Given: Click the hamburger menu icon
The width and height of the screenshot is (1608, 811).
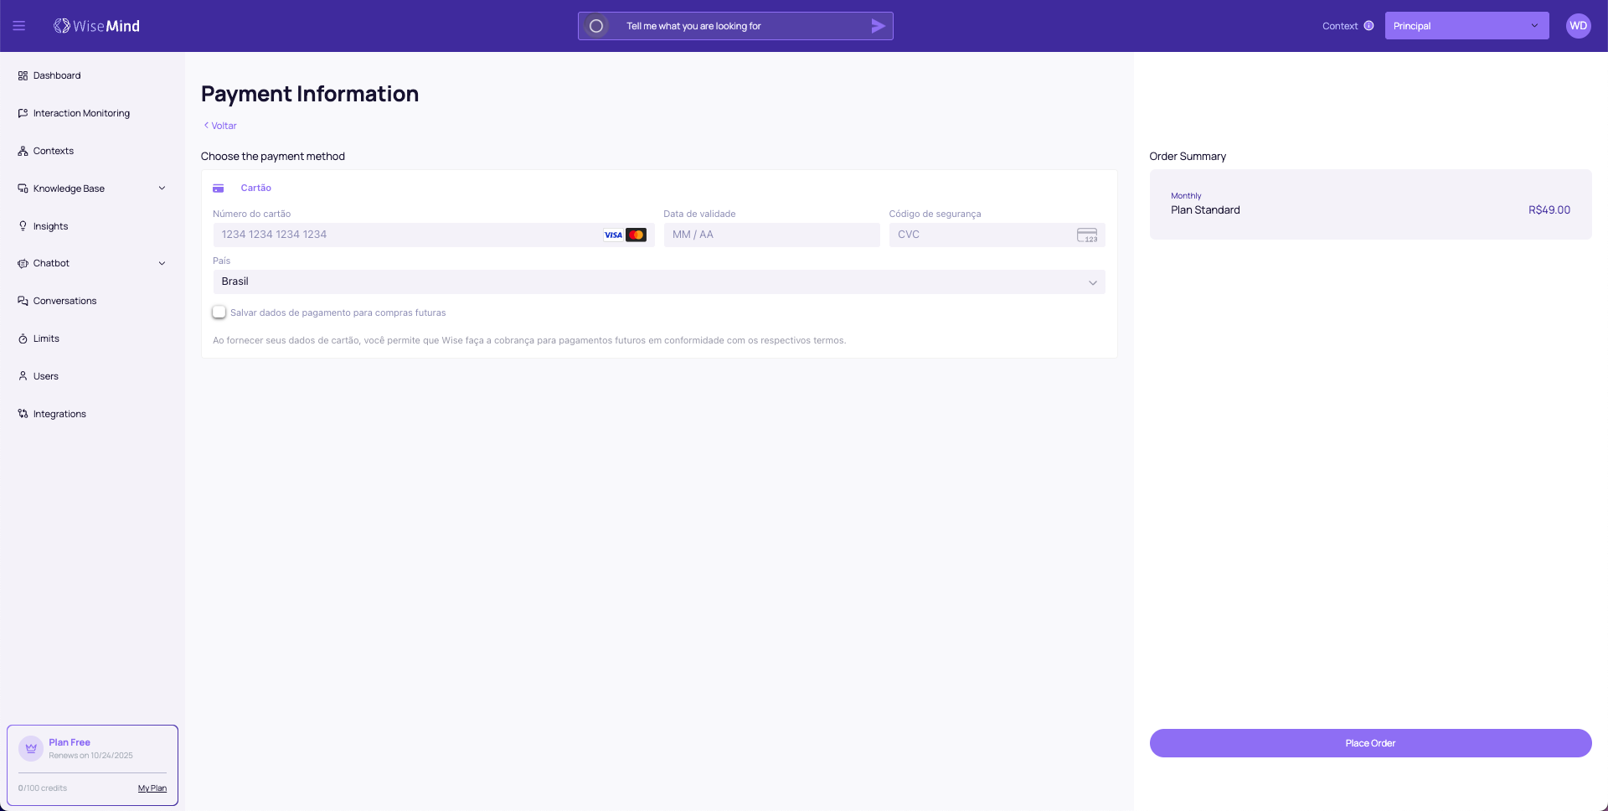Looking at the screenshot, I should [18, 26].
